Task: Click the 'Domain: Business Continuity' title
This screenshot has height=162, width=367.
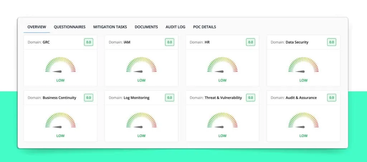Action: tap(52, 98)
